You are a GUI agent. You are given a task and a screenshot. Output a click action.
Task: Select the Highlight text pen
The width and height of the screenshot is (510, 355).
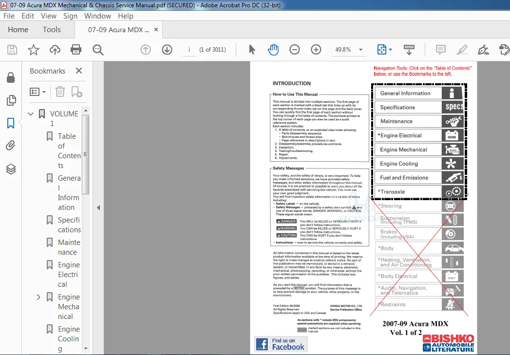point(462,50)
